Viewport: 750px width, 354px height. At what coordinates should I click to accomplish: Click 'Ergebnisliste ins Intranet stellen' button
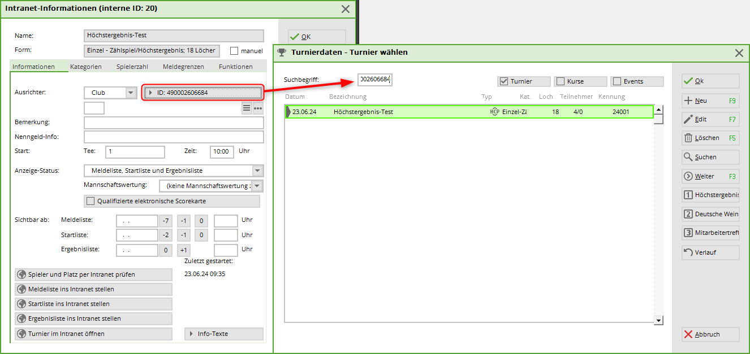pyautogui.click(x=93, y=318)
